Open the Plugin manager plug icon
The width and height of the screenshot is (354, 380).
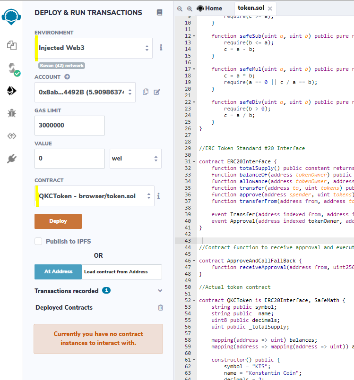[12, 159]
